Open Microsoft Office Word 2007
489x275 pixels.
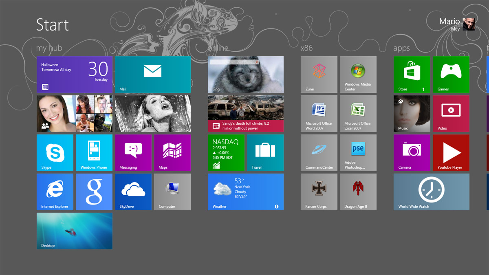pos(319,114)
